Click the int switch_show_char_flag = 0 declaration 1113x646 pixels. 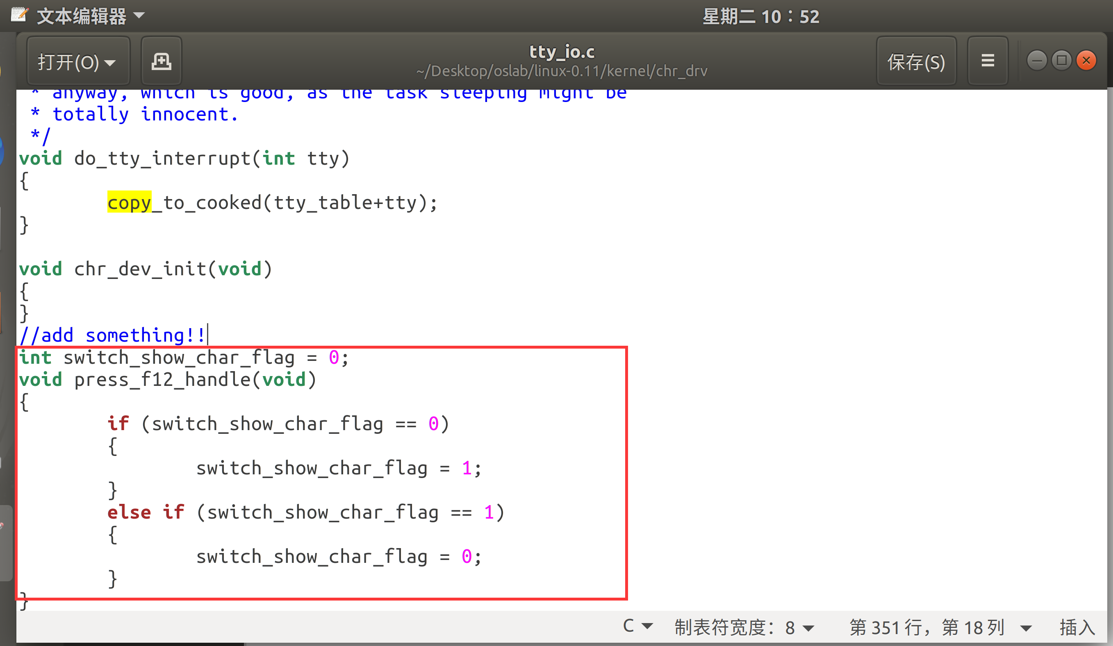point(184,358)
